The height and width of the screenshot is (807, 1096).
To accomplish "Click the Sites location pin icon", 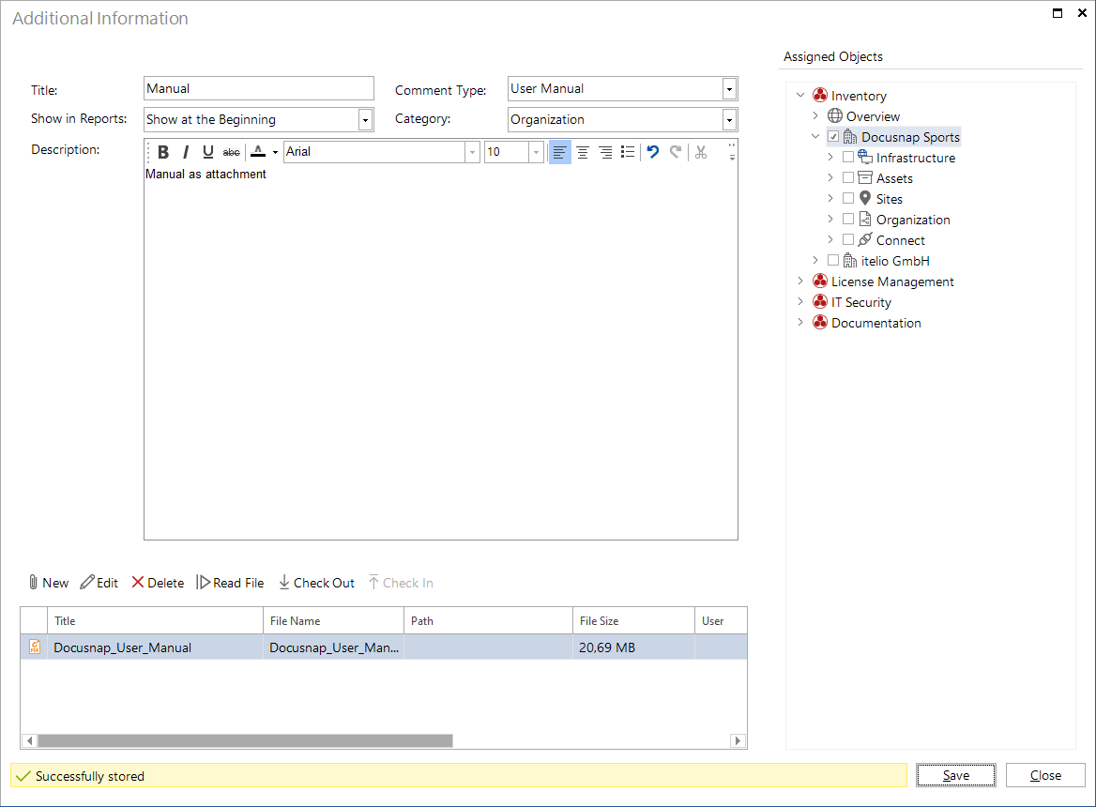I will (864, 198).
